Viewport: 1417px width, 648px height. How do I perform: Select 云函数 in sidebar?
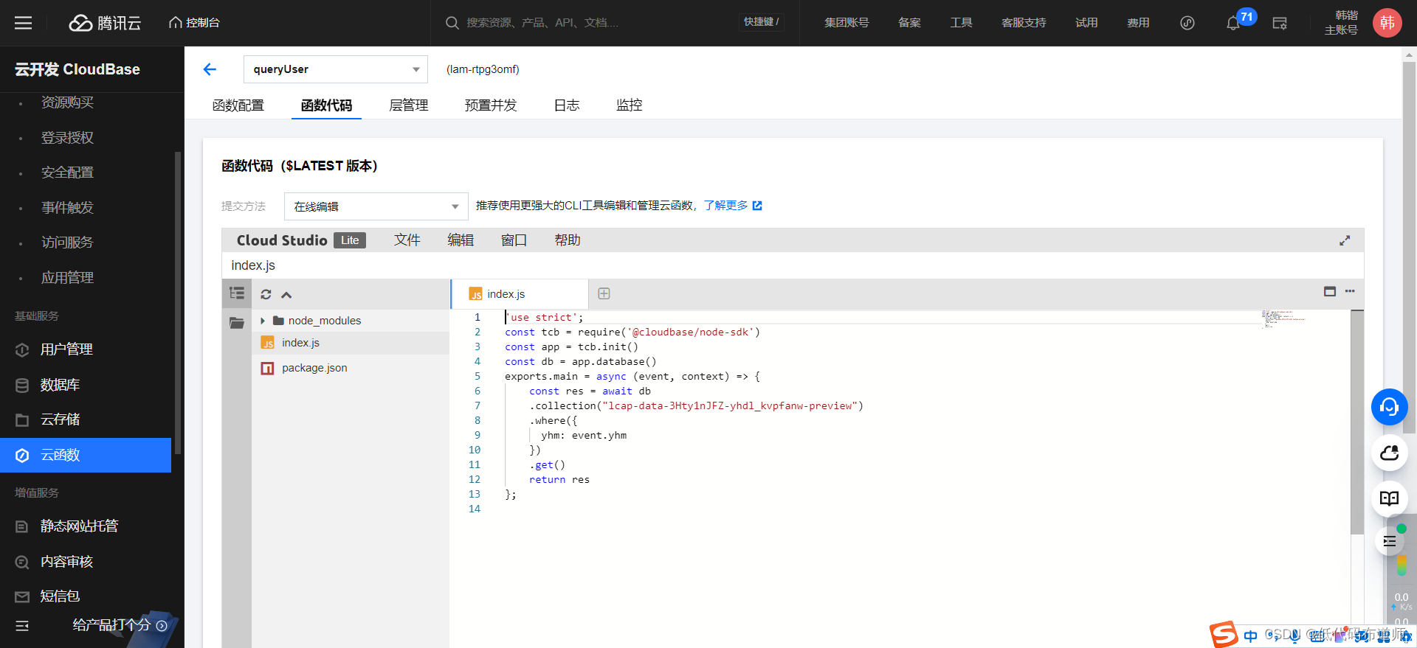pyautogui.click(x=86, y=455)
